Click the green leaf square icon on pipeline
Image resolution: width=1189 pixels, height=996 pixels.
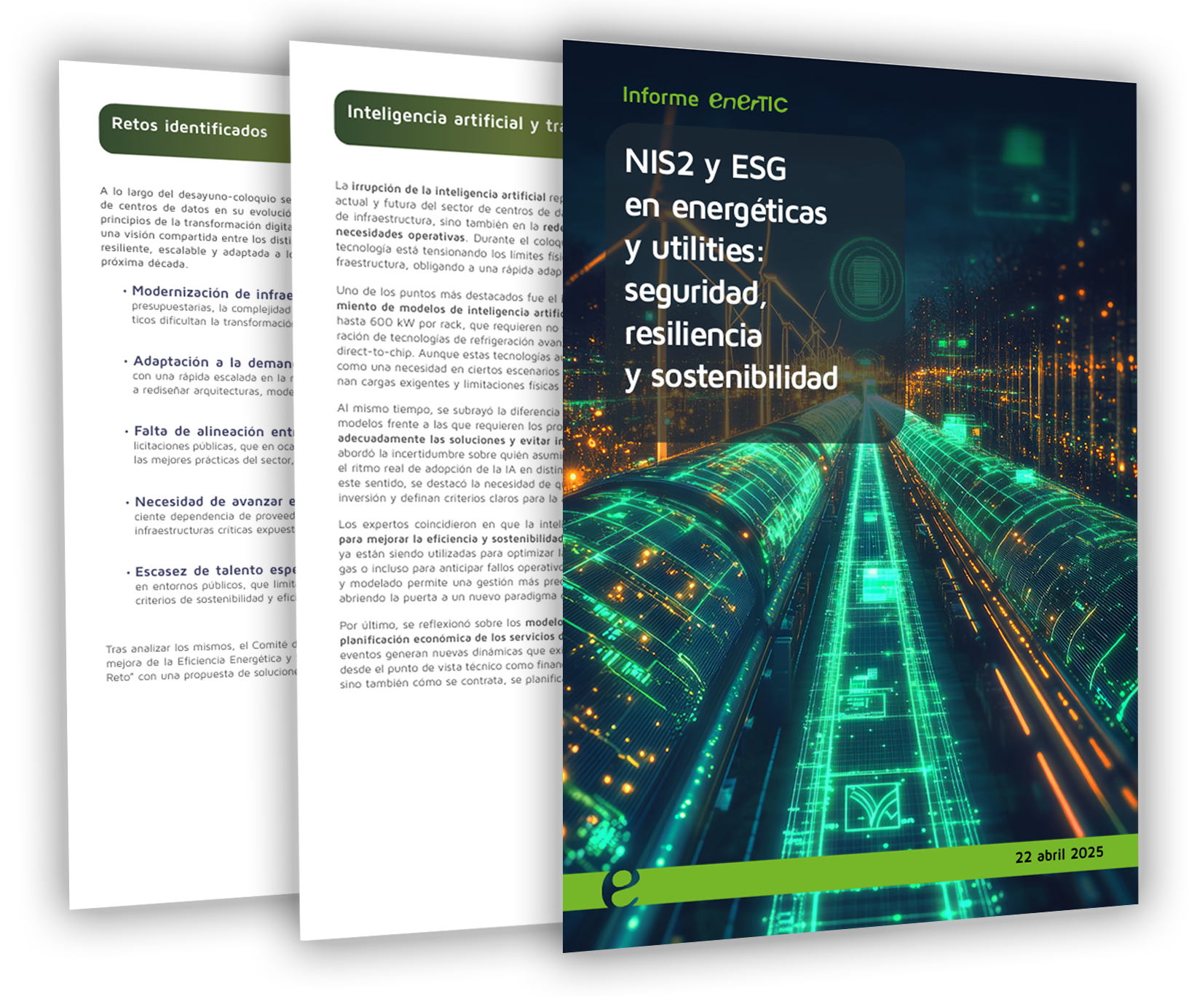[x=872, y=805]
